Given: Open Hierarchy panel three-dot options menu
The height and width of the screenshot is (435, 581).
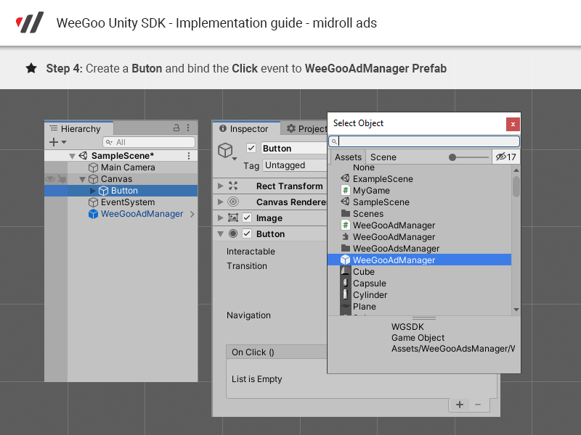Looking at the screenshot, I should pyautogui.click(x=188, y=128).
